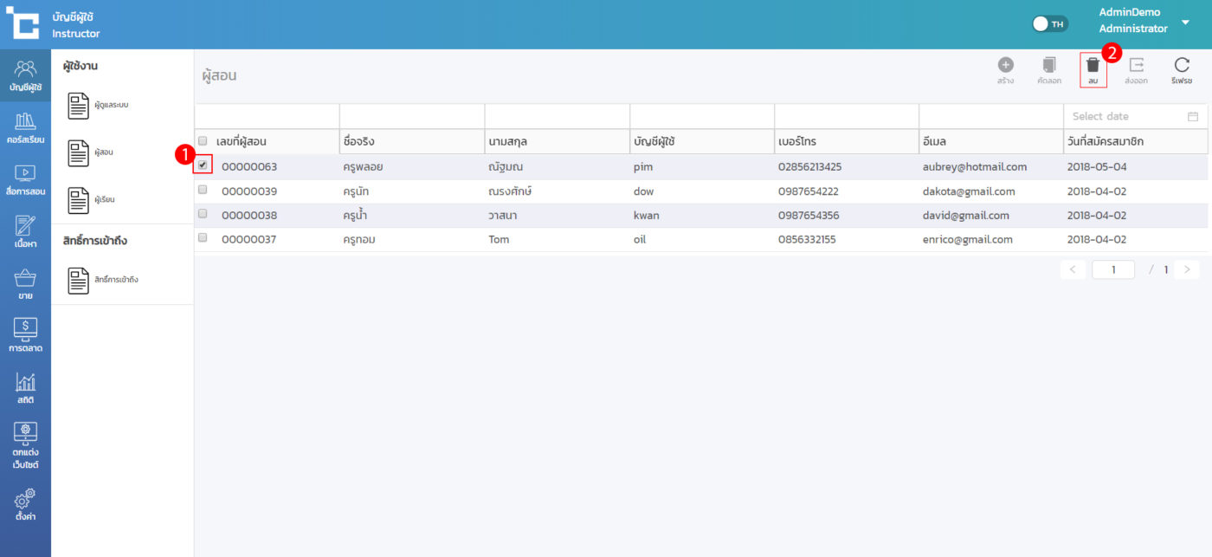
Task: Click the Export (ส่งออก) icon
Action: point(1136,66)
